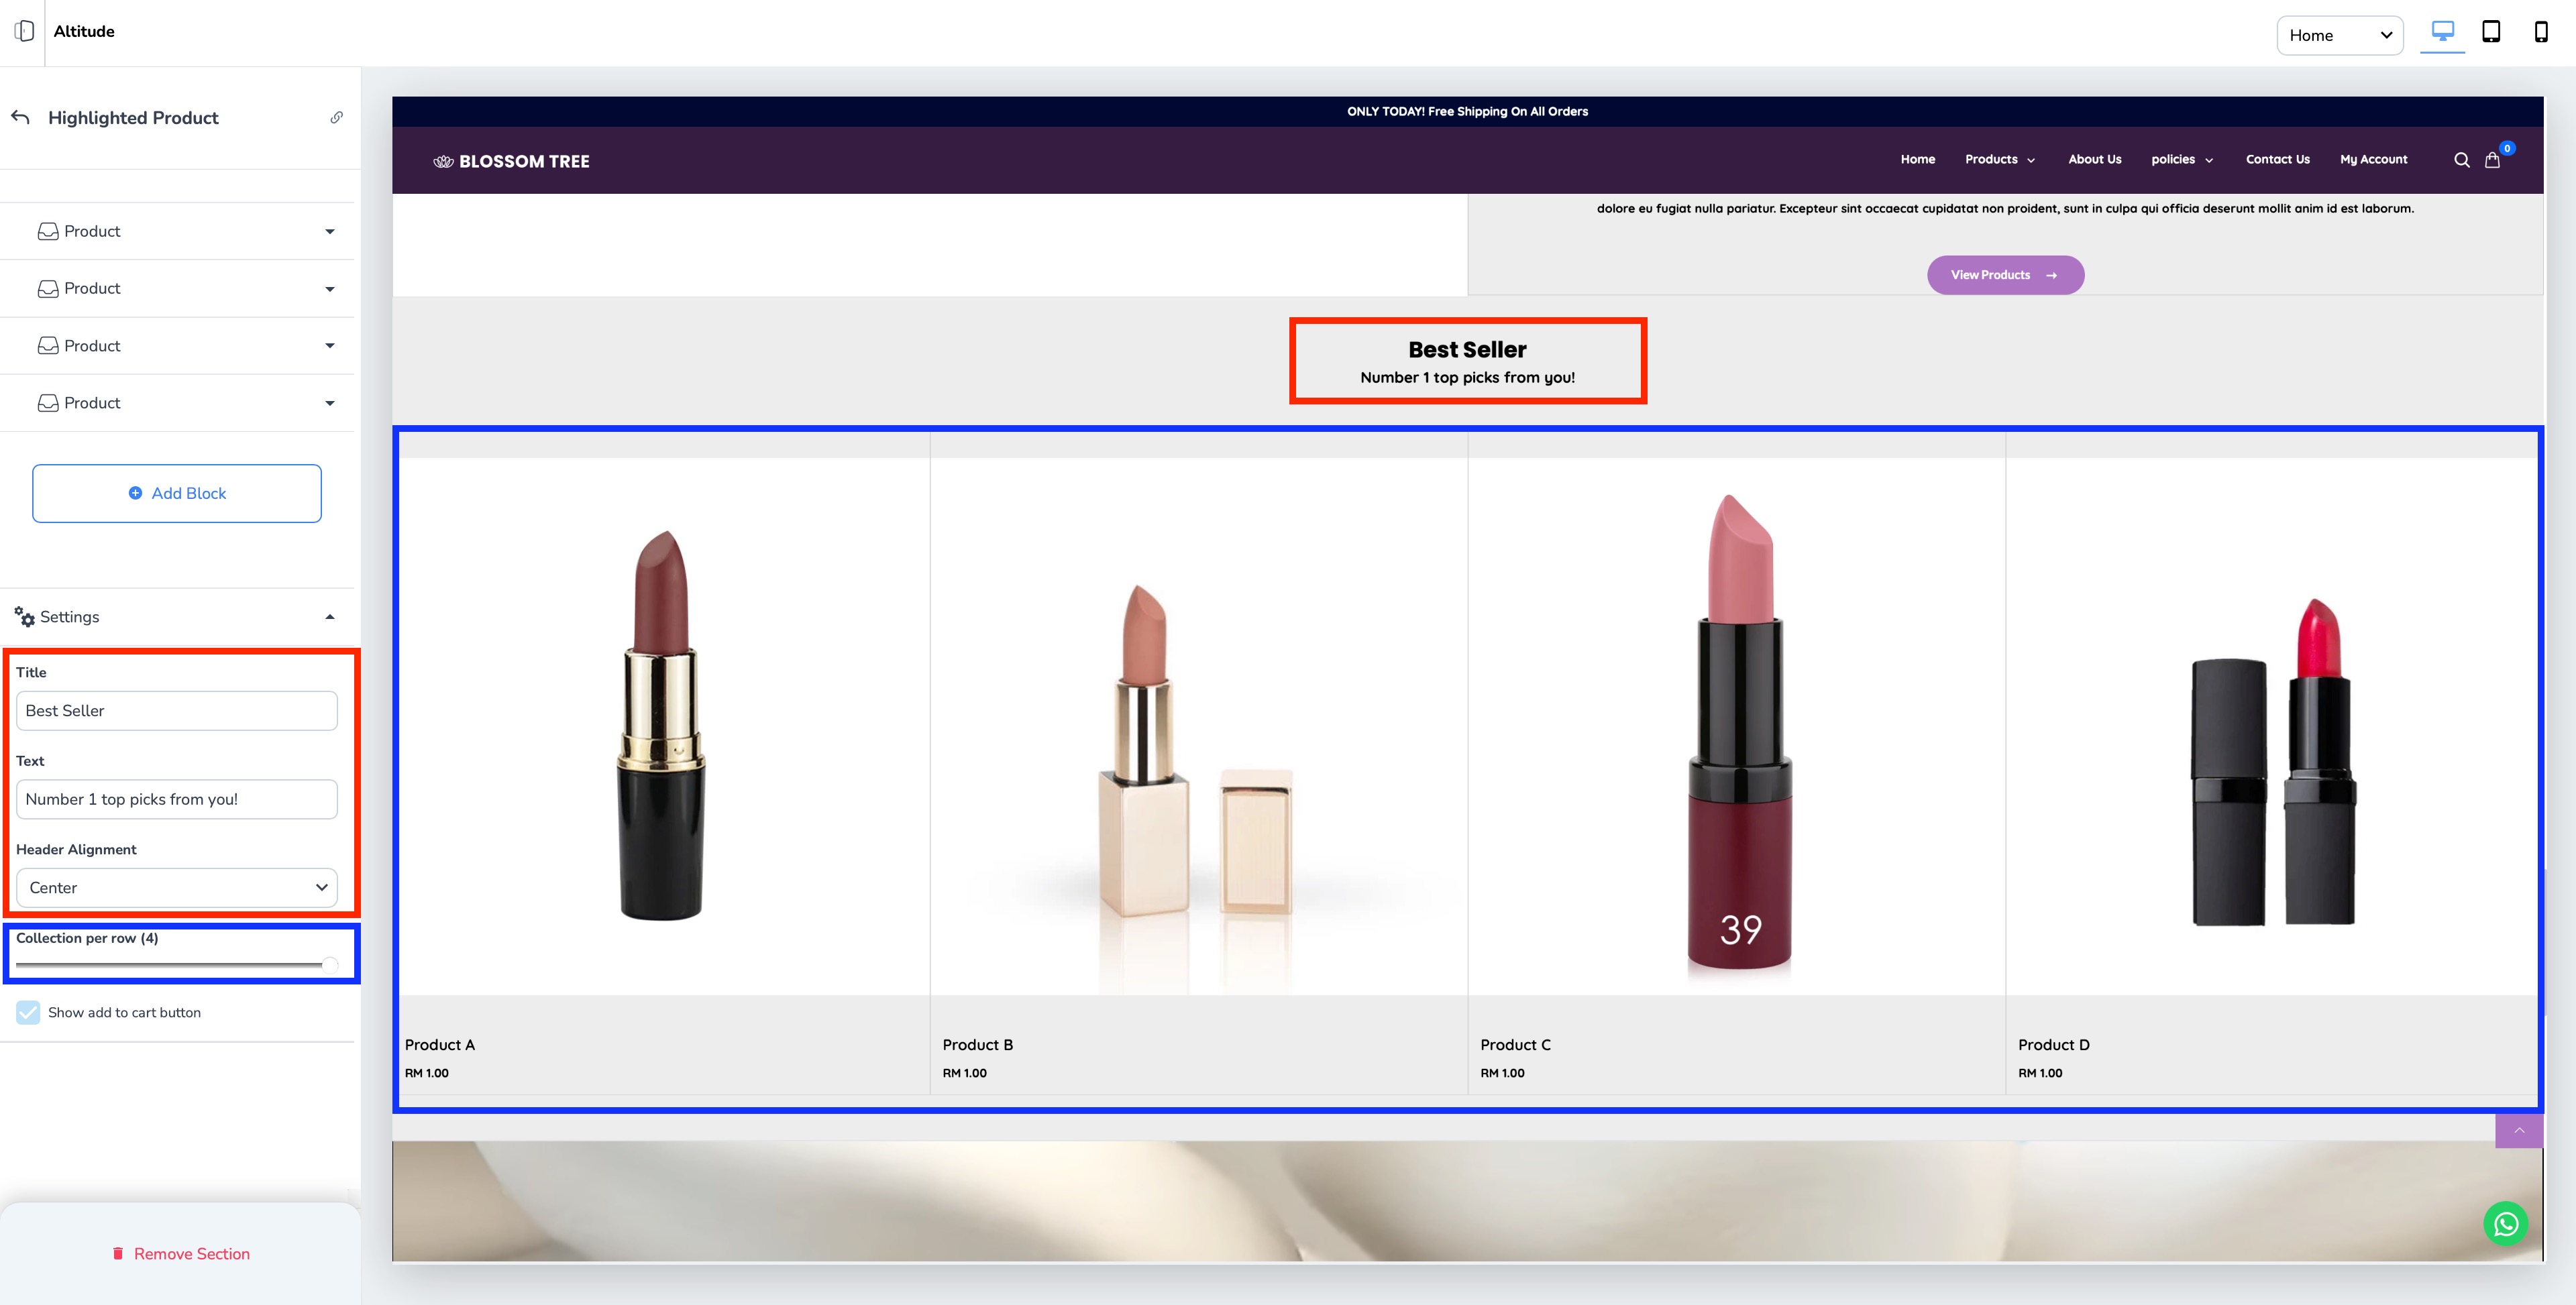Image resolution: width=2576 pixels, height=1305 pixels.
Task: Click the Add Block button
Action: 177,493
